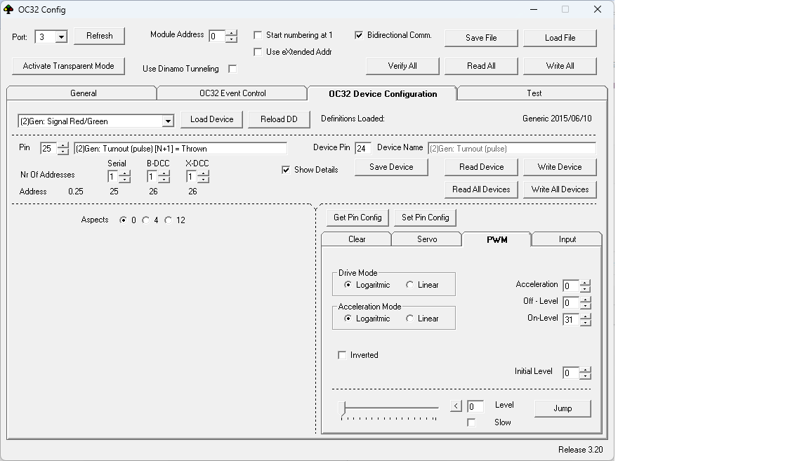809x461 pixels.
Task: Click the Device Name text field
Action: [511, 149]
